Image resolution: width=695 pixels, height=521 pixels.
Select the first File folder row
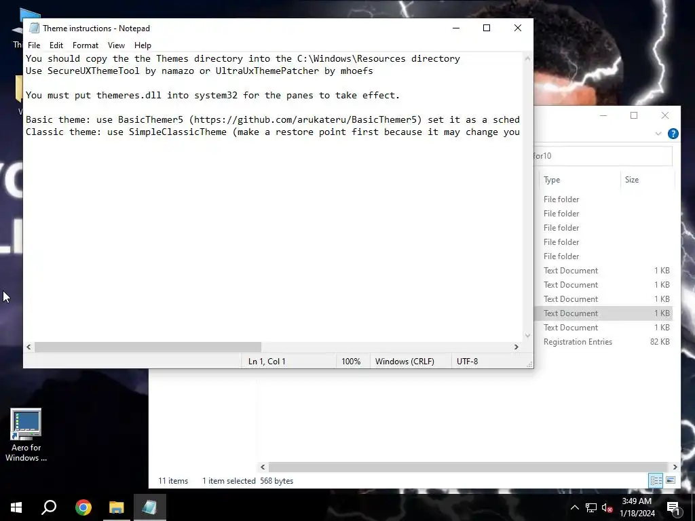[x=603, y=199]
